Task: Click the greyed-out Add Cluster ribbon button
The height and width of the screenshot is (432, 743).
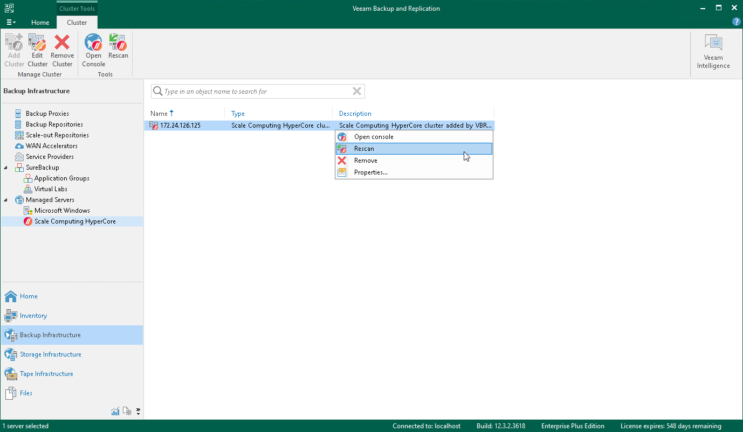Action: point(14,50)
